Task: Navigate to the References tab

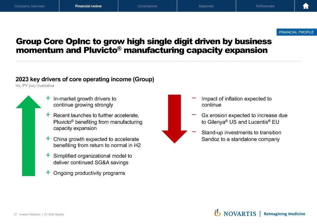Action: [x=265, y=6]
